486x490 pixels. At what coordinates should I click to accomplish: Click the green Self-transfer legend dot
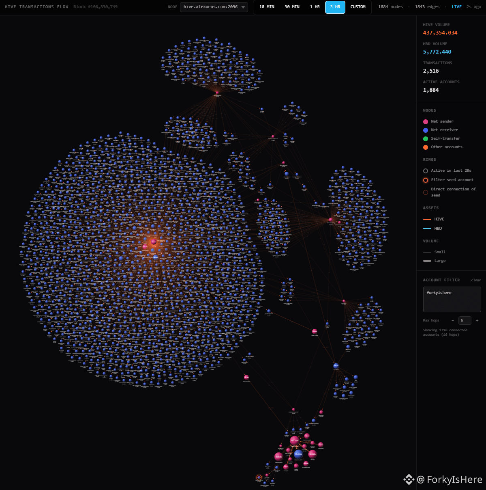click(426, 139)
